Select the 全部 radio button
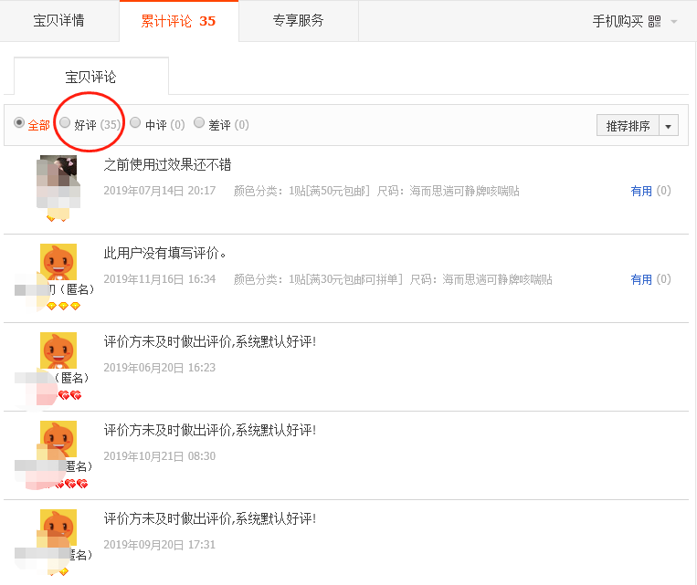 pyautogui.click(x=19, y=123)
